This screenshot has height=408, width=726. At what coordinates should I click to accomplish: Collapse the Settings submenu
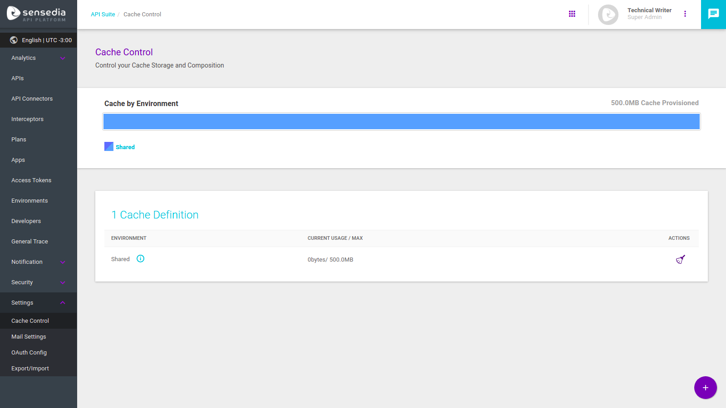coord(63,303)
